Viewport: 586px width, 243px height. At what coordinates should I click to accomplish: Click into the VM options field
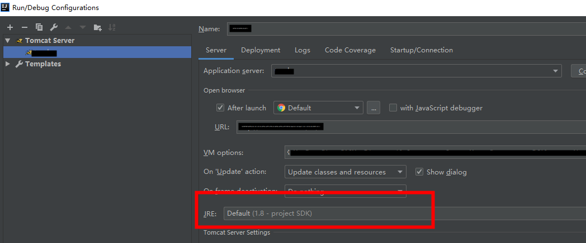pos(436,153)
